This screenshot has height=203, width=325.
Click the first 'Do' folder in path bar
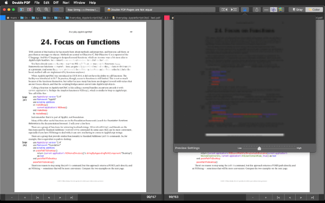[x=24, y=18]
